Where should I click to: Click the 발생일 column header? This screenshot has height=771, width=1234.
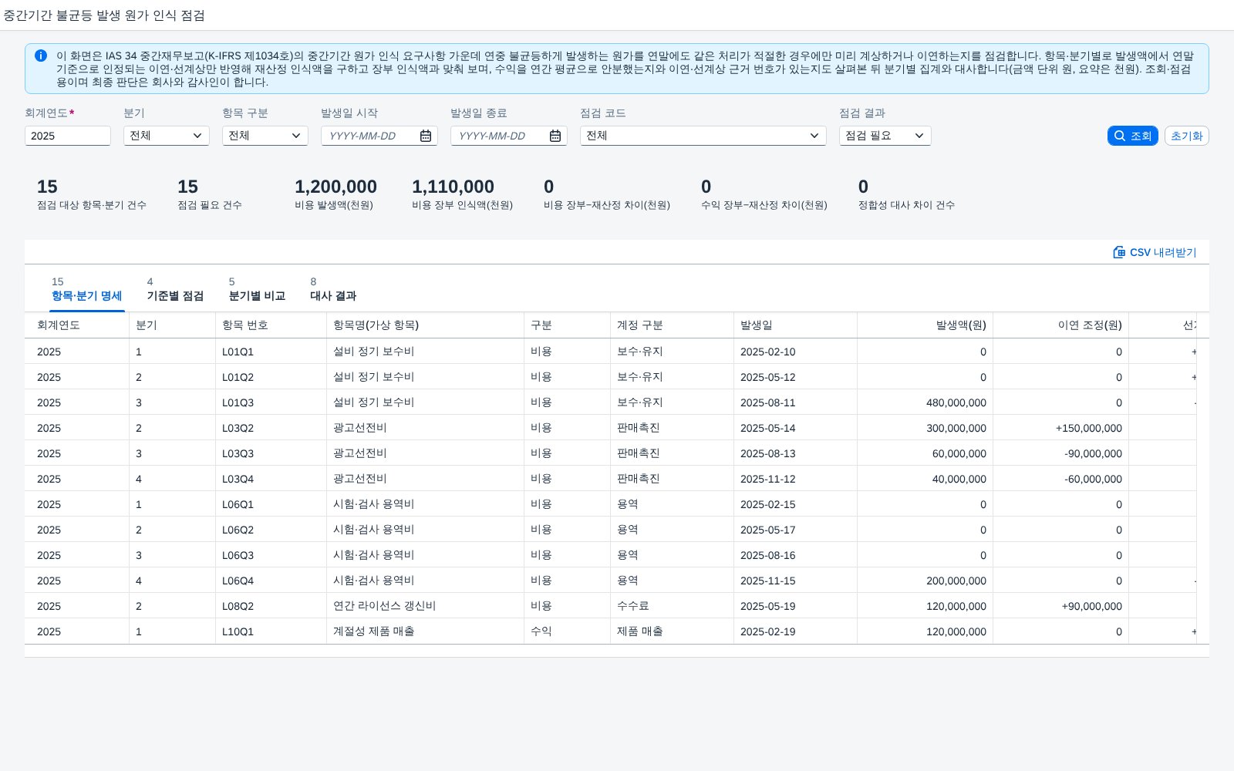point(796,325)
